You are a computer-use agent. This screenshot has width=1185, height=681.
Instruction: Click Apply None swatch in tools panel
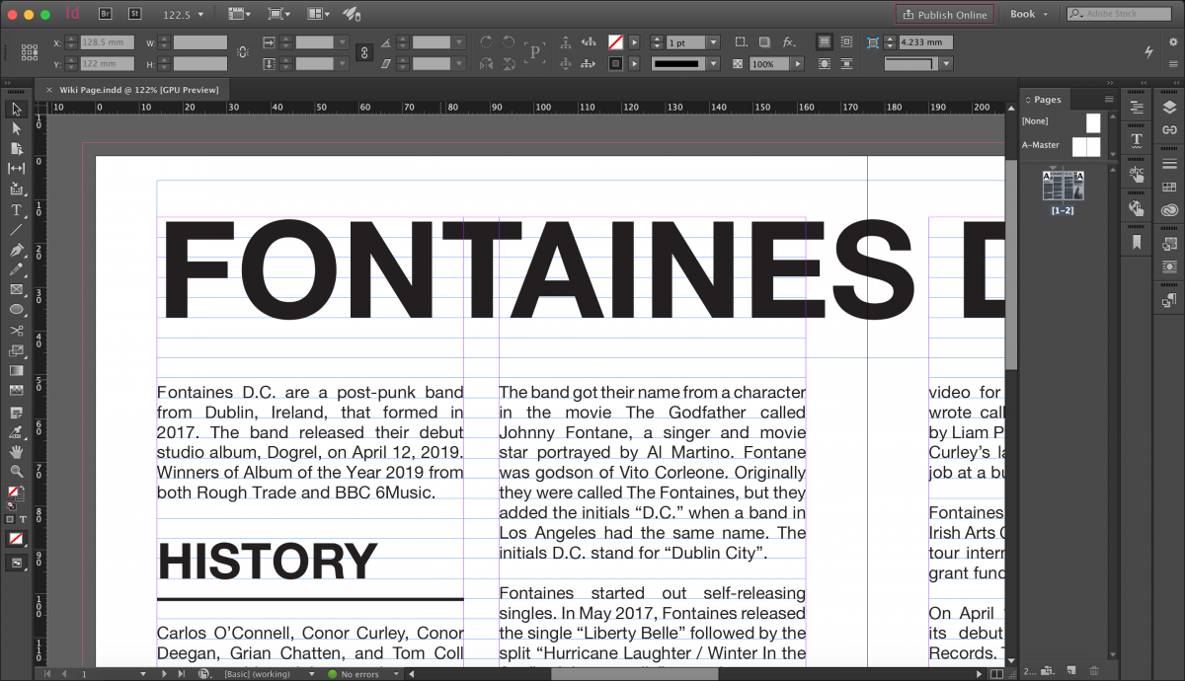(x=17, y=539)
